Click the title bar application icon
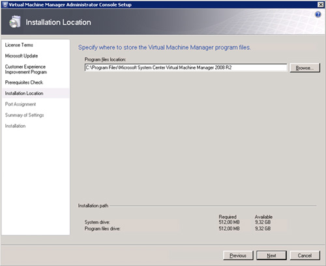The width and height of the screenshot is (326, 266). 5,5
